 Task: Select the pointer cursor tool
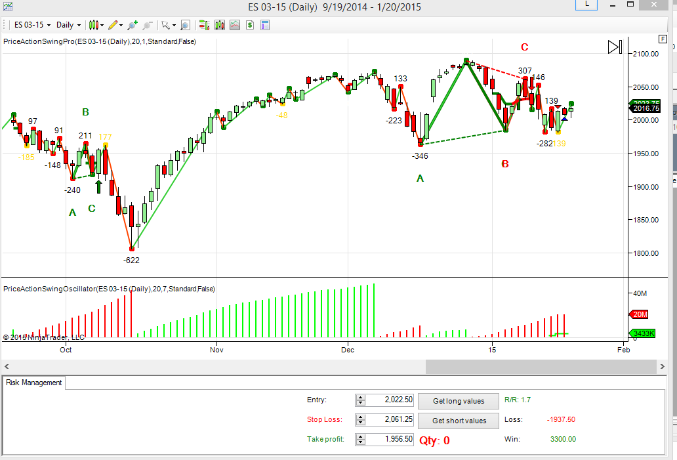(165, 25)
